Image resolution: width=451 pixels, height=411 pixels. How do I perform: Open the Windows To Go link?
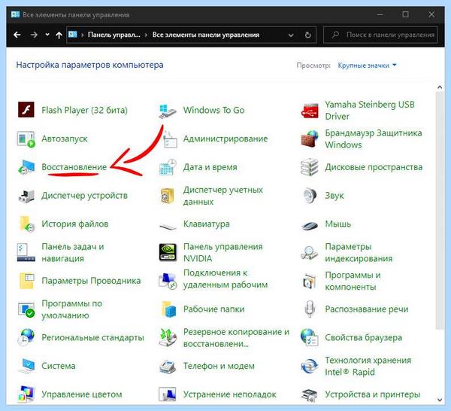click(214, 110)
